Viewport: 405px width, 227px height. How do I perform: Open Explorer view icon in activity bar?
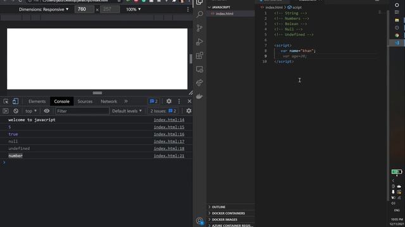[x=199, y=3]
